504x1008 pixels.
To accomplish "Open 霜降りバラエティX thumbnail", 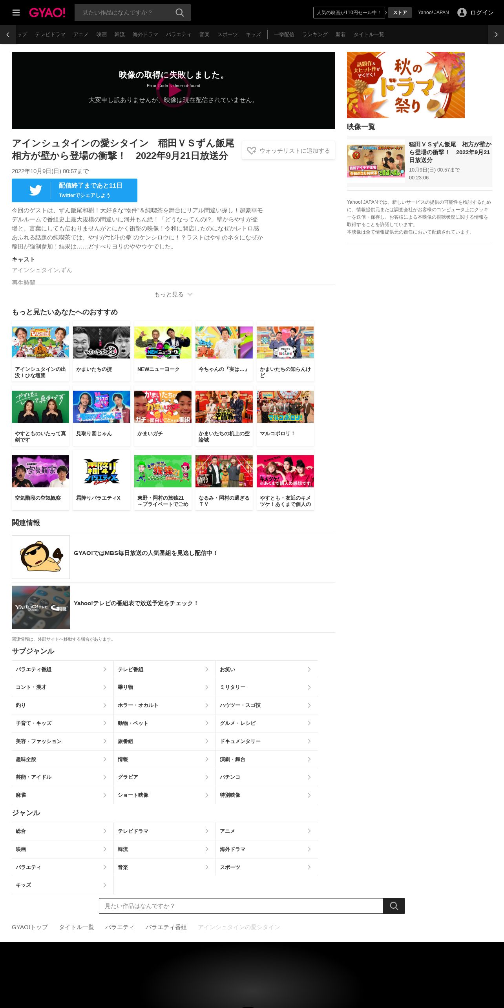I will pyautogui.click(x=102, y=471).
